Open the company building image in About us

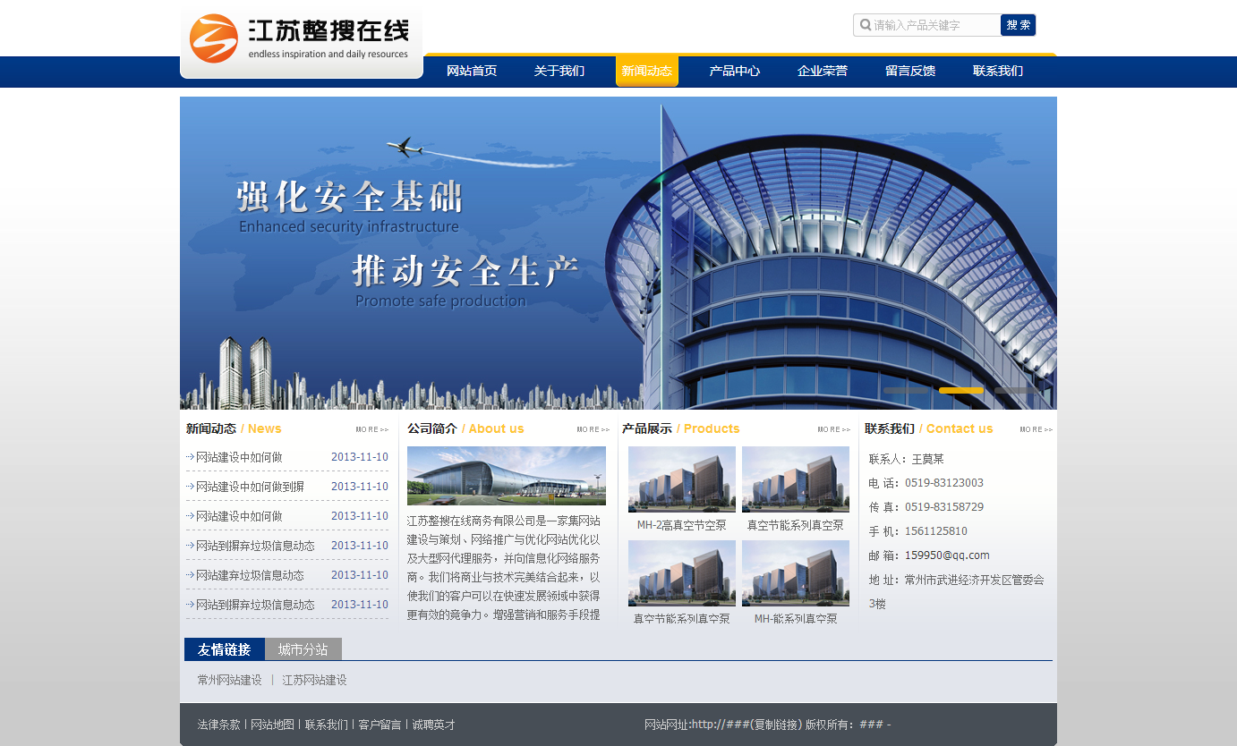coord(507,476)
